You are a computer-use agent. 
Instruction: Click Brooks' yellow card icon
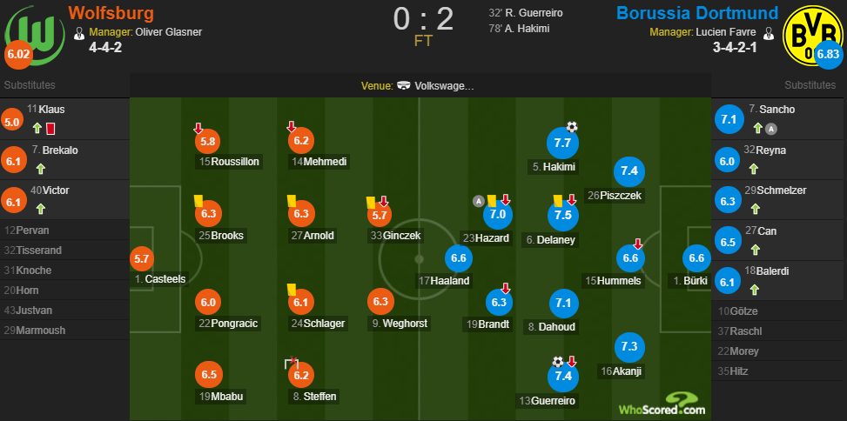point(198,201)
